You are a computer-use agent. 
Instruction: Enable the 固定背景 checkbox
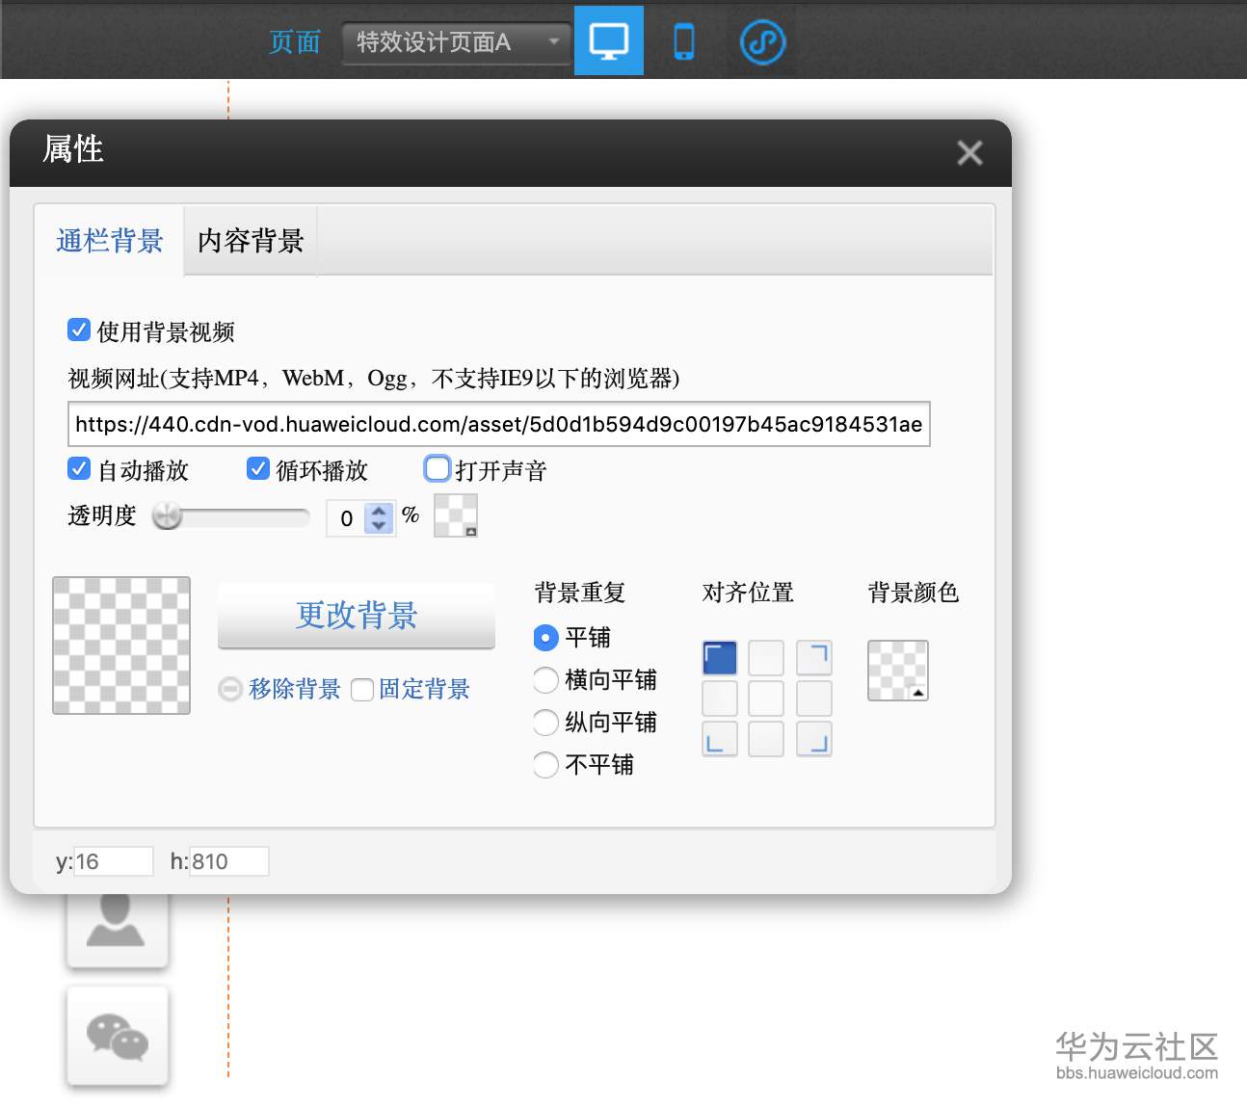click(362, 690)
